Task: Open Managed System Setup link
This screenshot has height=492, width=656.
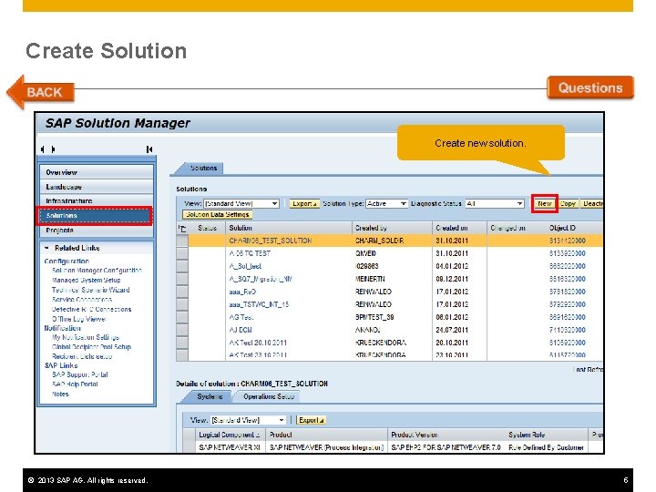Action: pos(87,280)
